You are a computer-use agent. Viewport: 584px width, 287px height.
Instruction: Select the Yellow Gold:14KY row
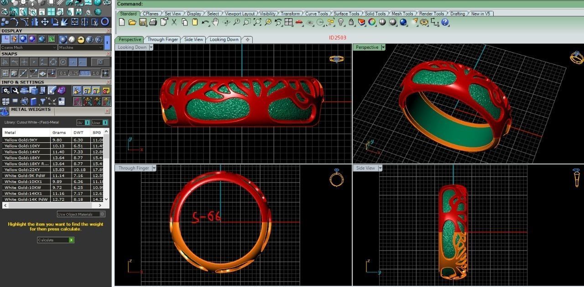pyautogui.click(x=53, y=152)
